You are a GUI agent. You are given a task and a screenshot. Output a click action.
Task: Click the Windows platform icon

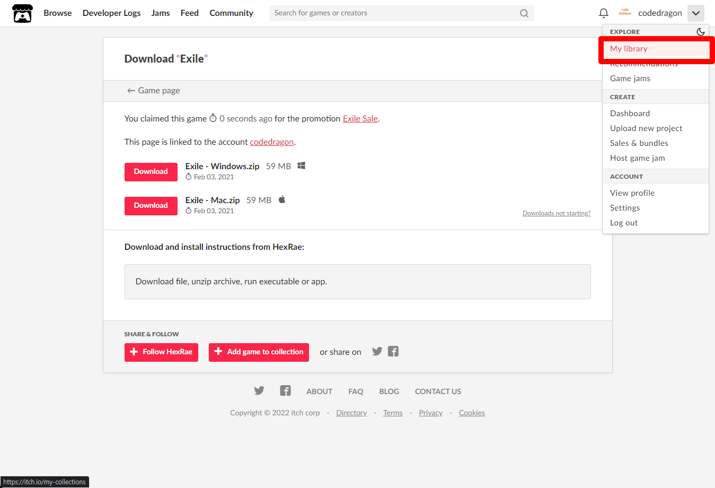[301, 165]
